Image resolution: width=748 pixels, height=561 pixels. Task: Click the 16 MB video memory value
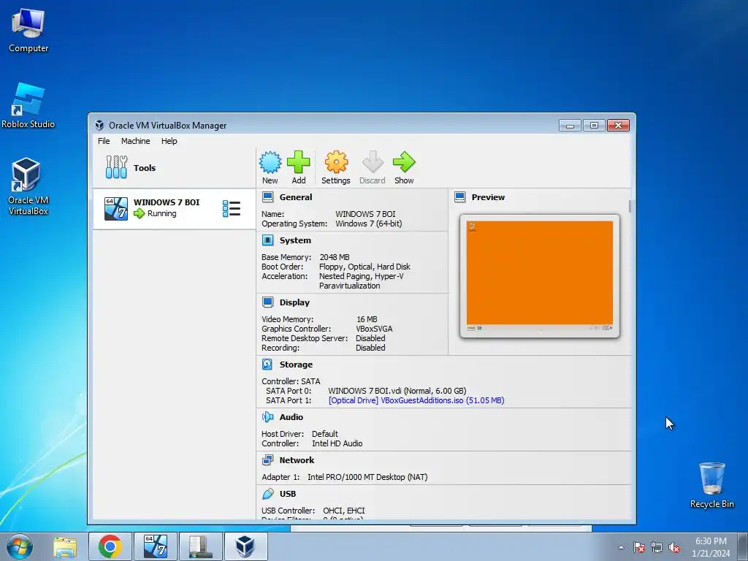pyautogui.click(x=367, y=319)
